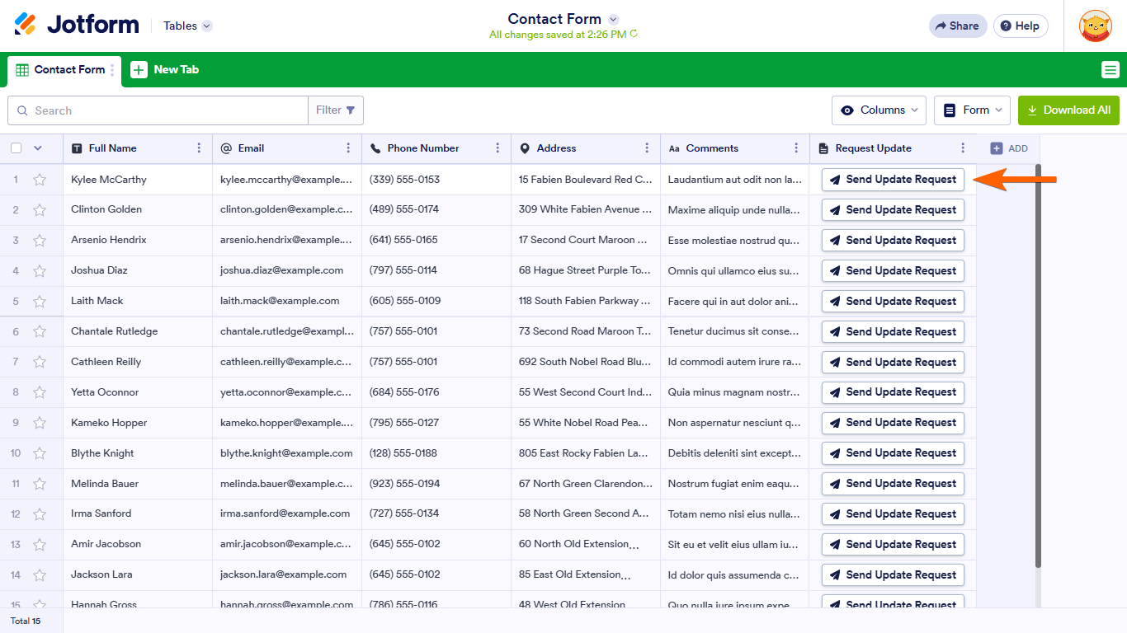Expand the Tables product dropdown
Viewport: 1127px width, 633px height.
click(x=188, y=26)
